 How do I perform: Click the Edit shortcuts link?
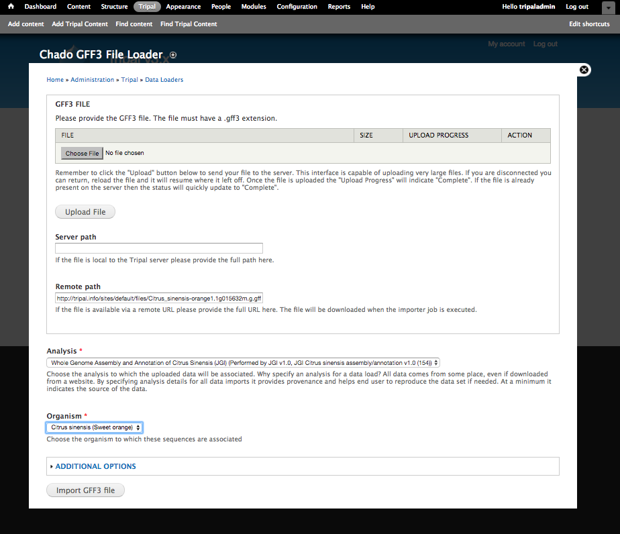point(589,24)
